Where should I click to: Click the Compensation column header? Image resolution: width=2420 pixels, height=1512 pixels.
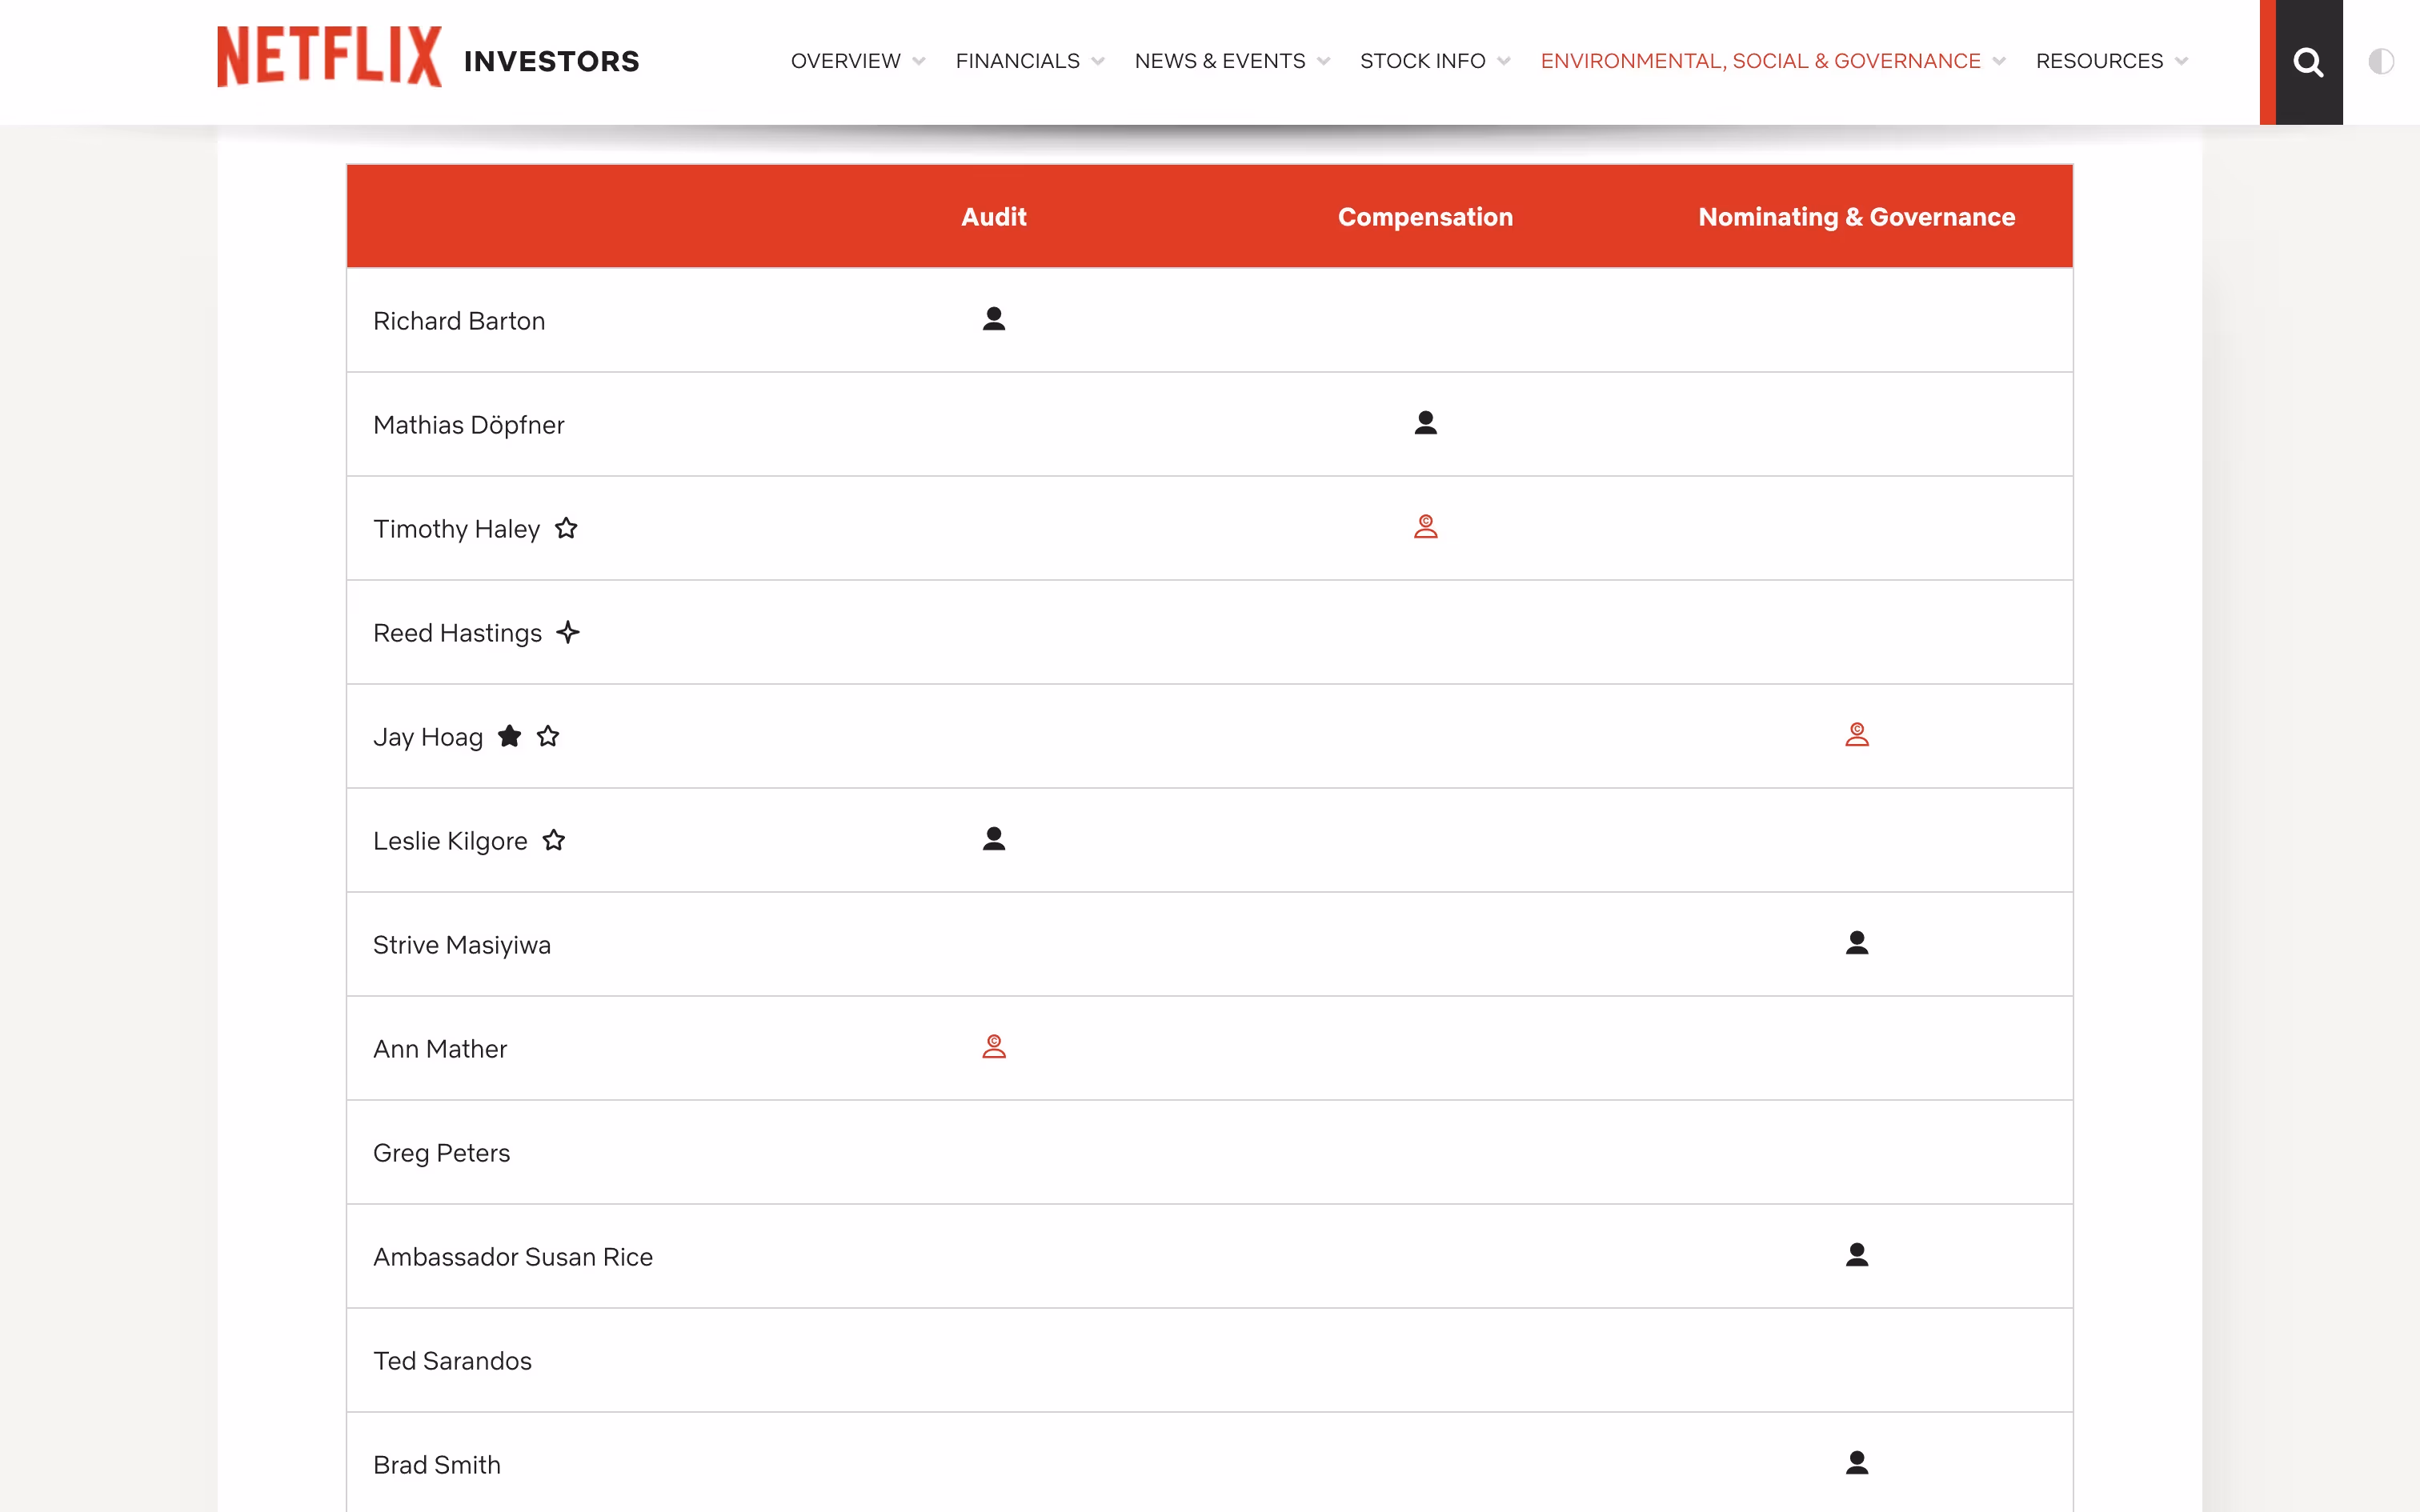tap(1424, 217)
